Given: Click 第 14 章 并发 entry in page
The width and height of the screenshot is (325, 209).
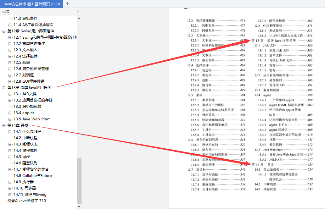Looking at the screenshot, I should (282, 164).
